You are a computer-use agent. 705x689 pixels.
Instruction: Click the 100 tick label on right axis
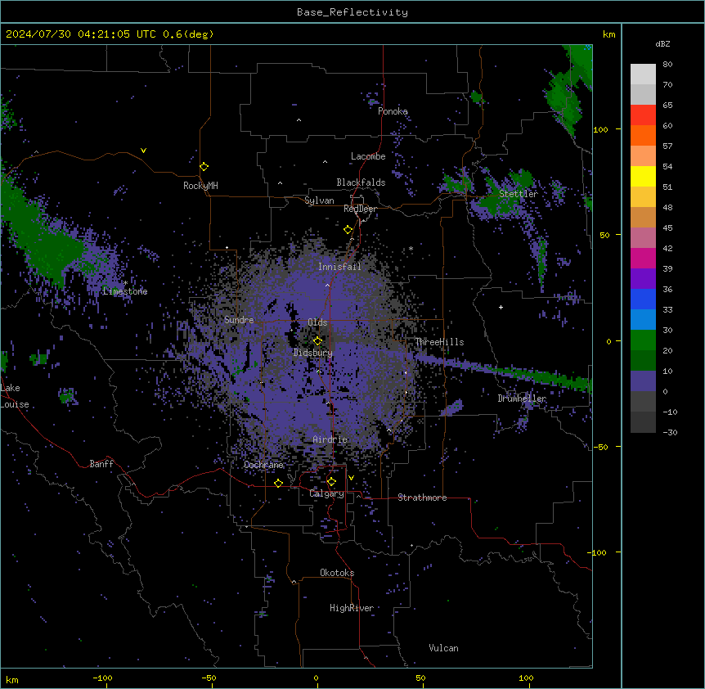[x=600, y=129]
